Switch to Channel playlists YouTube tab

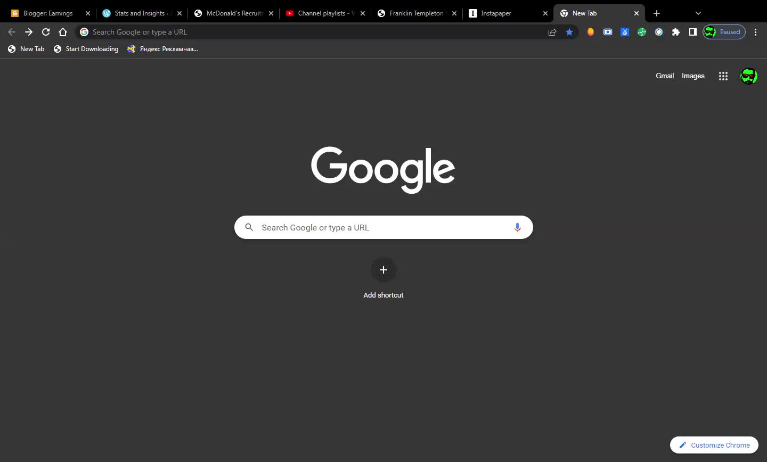325,13
